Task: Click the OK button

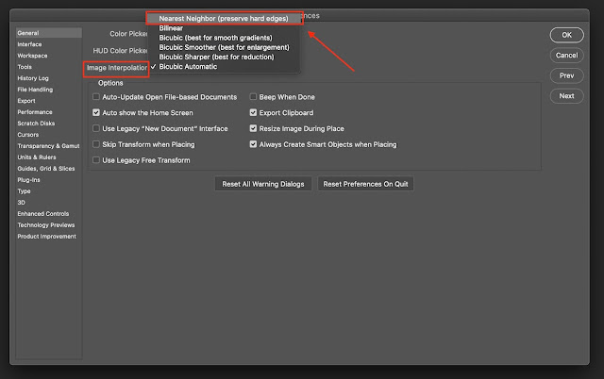Action: click(x=565, y=35)
